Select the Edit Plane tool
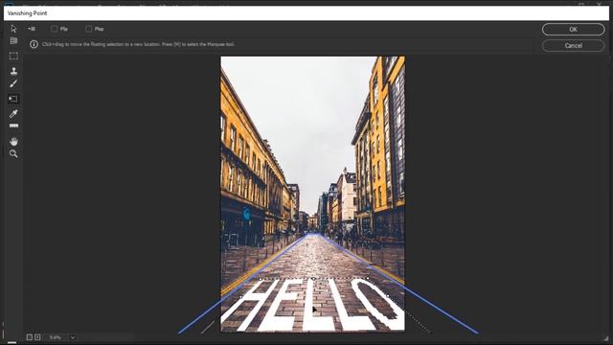The image size is (613, 345). (x=13, y=29)
